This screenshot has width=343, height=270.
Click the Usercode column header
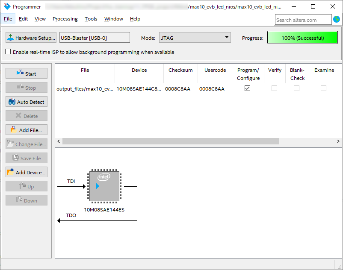pyautogui.click(x=215, y=70)
